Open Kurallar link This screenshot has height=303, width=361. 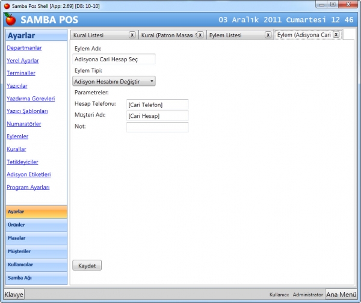16,149
